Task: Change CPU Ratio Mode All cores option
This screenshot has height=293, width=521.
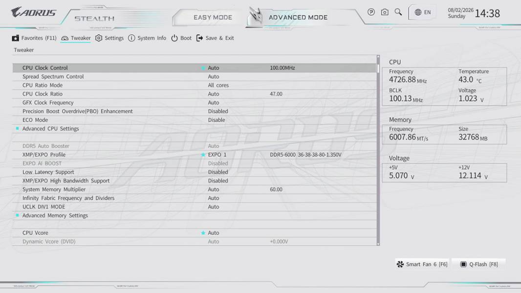Action: 218,85
